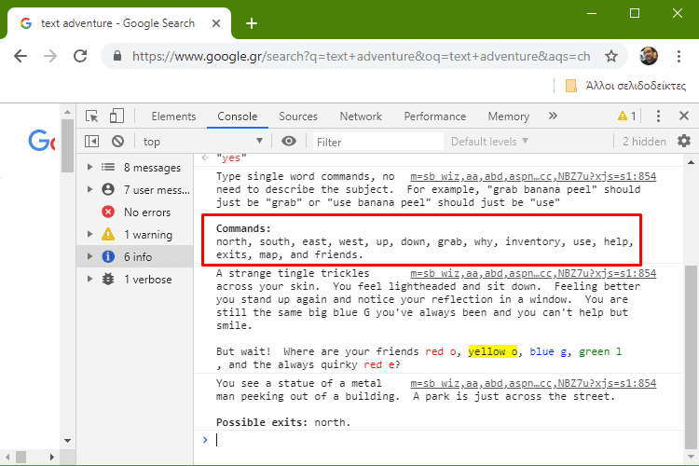The width and height of the screenshot is (699, 466).
Task: Click the console prompt input line
Action: click(x=445, y=440)
